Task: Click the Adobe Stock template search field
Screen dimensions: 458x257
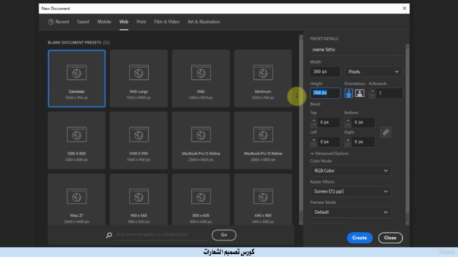Action: [x=162, y=235]
